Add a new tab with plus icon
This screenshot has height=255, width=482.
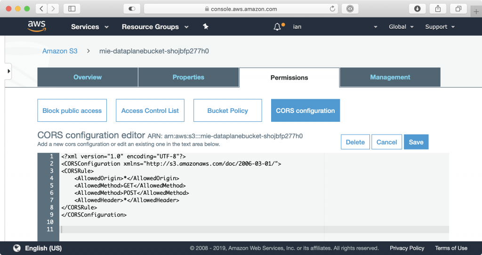tap(476, 12)
